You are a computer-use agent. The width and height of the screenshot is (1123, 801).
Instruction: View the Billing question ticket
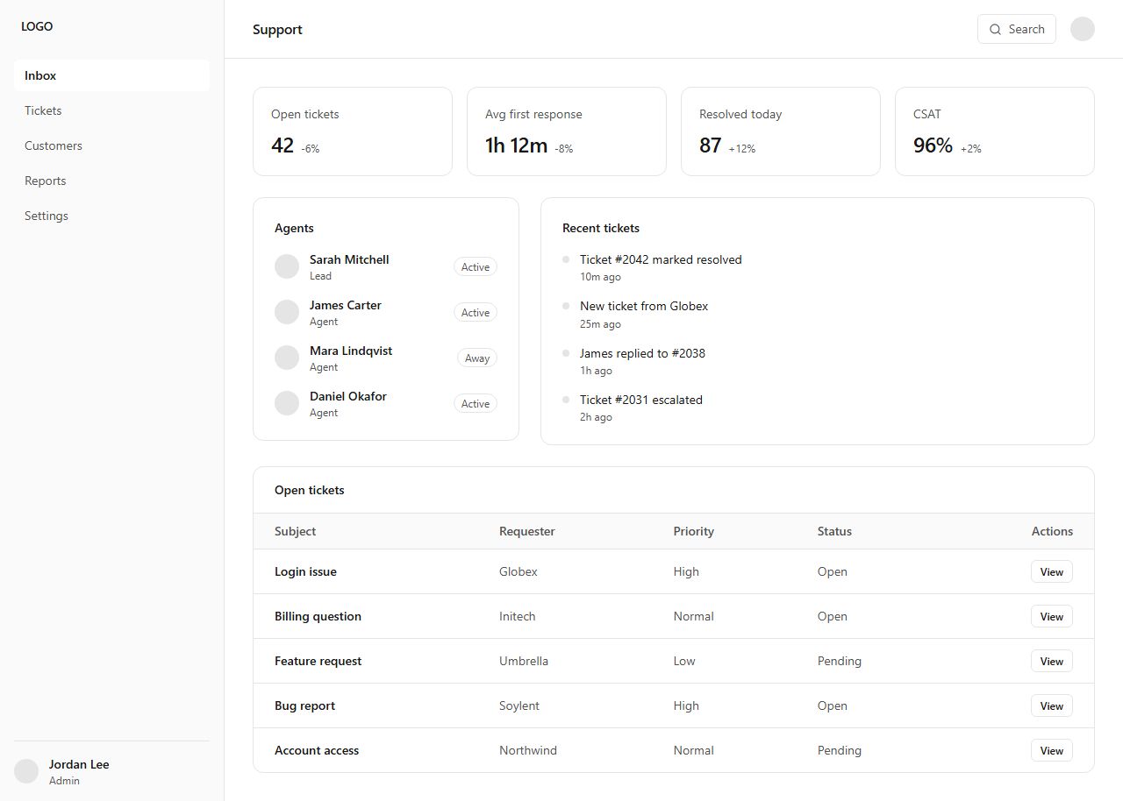(1052, 616)
